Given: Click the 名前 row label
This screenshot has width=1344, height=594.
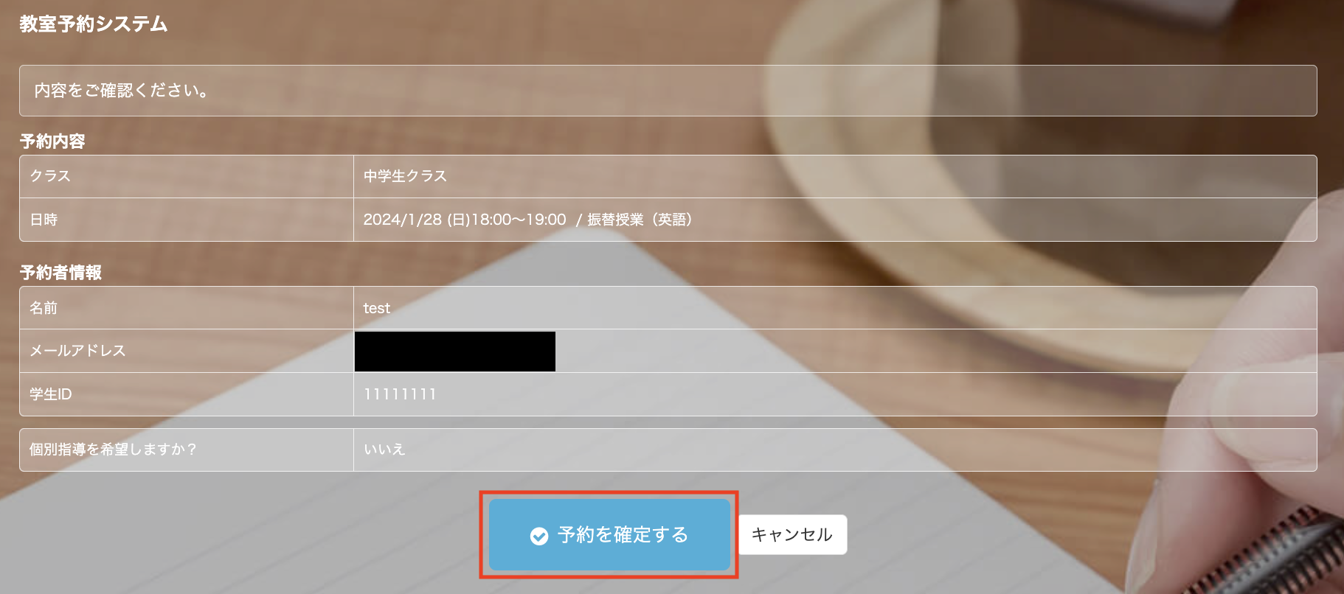Looking at the screenshot, I should 44,308.
